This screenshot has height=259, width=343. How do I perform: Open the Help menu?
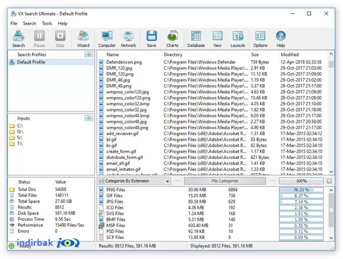(x=62, y=23)
